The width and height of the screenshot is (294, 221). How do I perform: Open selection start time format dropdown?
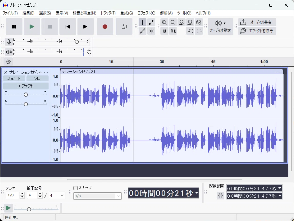[280, 188]
